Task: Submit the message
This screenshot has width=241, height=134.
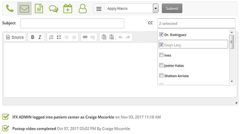Action: (172, 8)
